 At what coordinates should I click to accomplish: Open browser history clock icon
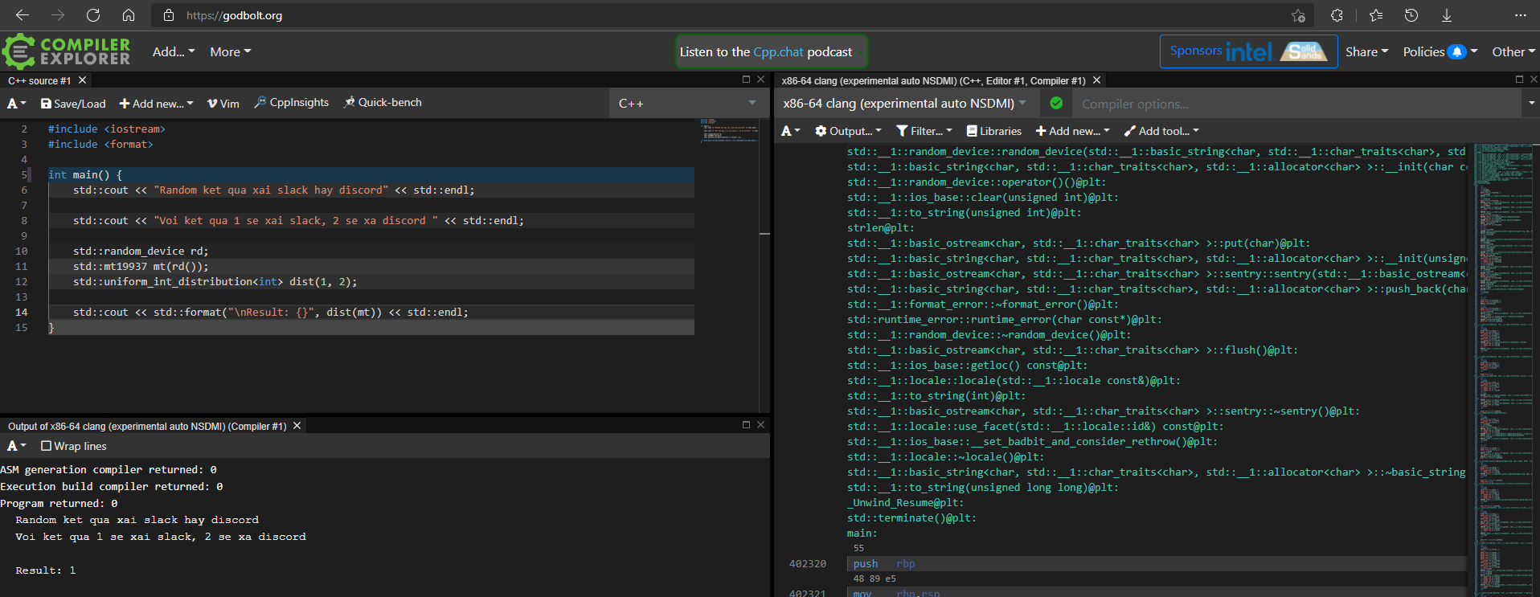click(x=1411, y=15)
